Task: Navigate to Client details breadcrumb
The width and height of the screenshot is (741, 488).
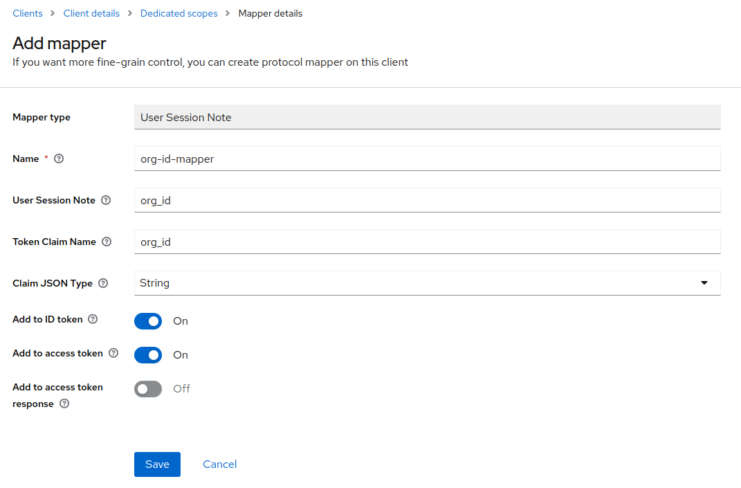Action: (x=91, y=13)
